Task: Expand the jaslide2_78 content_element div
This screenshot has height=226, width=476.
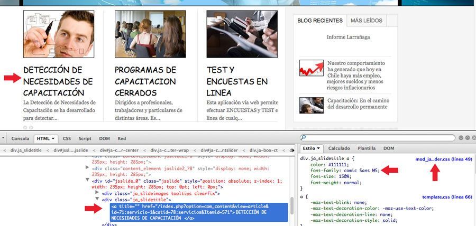Action: point(87,167)
